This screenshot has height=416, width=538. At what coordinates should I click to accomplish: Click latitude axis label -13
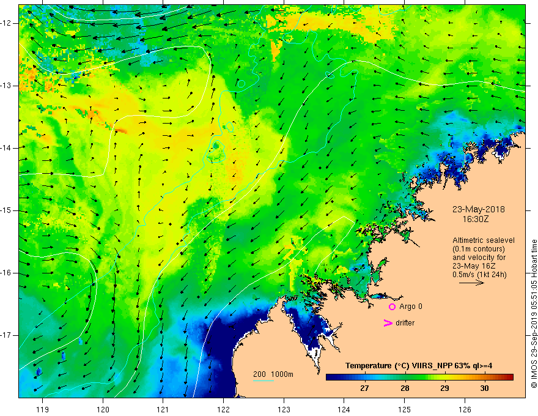coord(6,86)
